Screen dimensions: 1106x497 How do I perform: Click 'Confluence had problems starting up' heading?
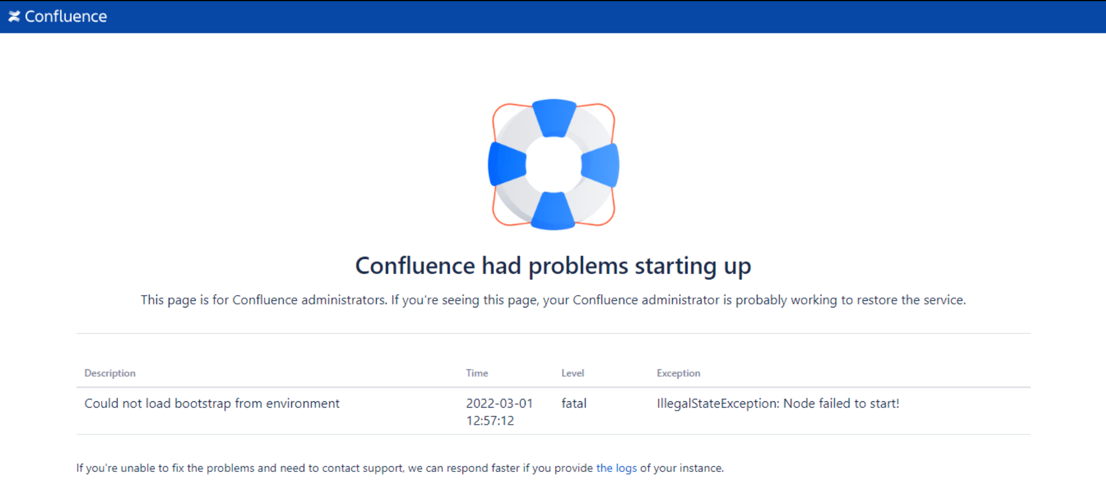(x=553, y=266)
